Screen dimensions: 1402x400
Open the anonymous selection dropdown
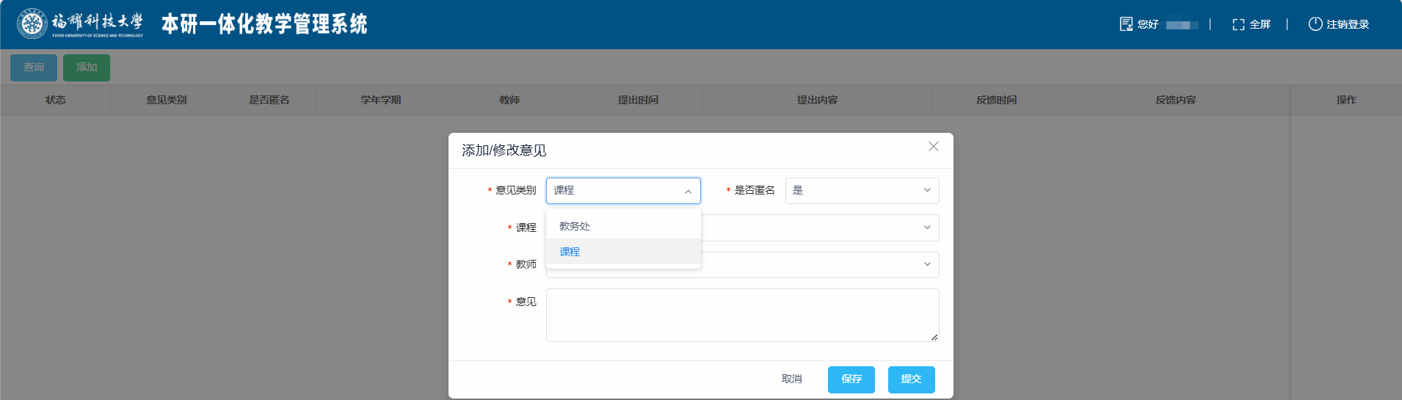pos(862,191)
